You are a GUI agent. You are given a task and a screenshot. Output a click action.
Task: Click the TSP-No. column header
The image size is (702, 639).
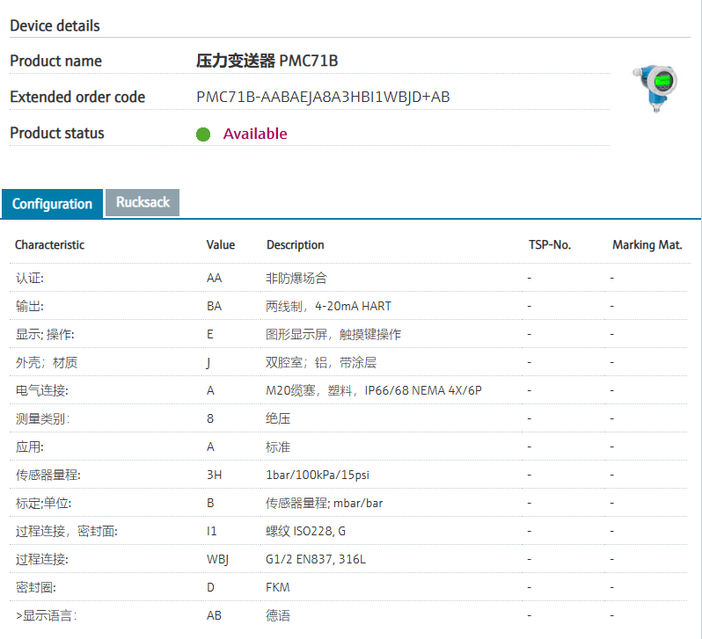[550, 245]
